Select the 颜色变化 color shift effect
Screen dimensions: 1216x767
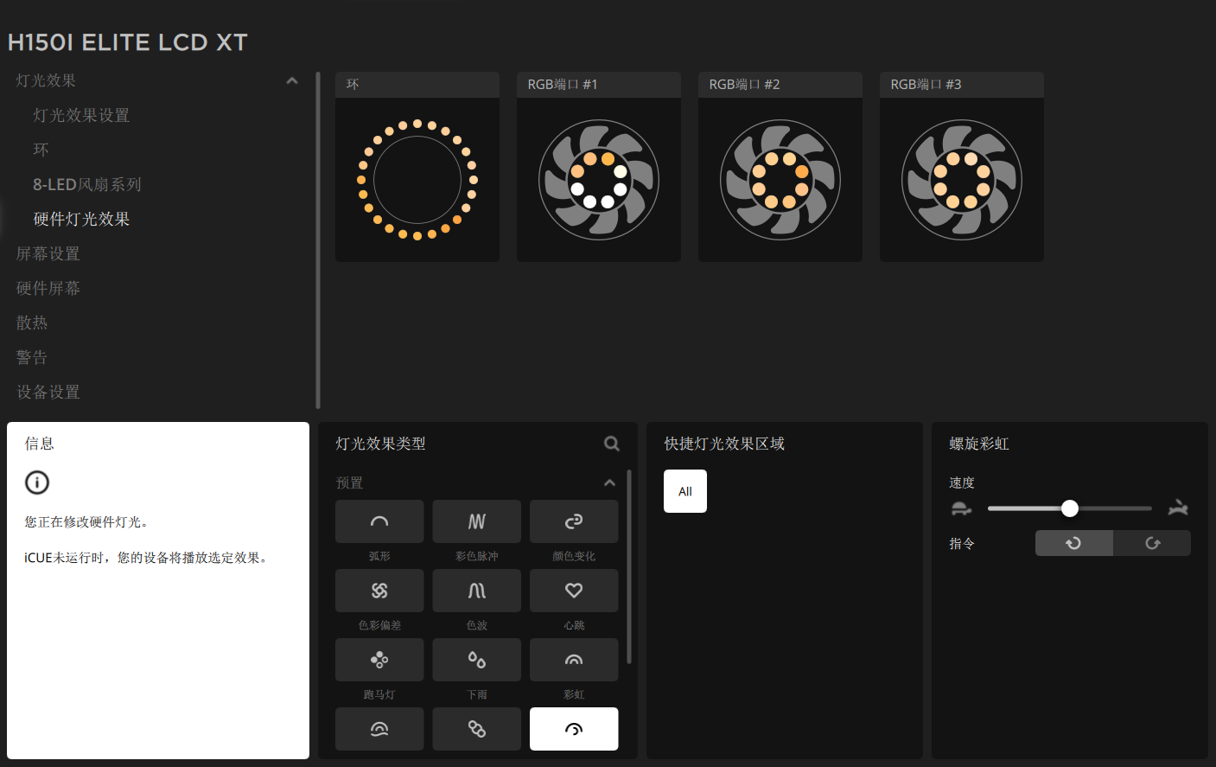[573, 521]
